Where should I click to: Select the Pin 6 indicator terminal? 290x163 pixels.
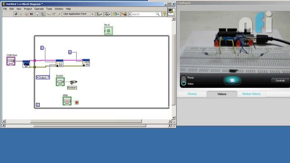pyautogui.click(x=108, y=31)
